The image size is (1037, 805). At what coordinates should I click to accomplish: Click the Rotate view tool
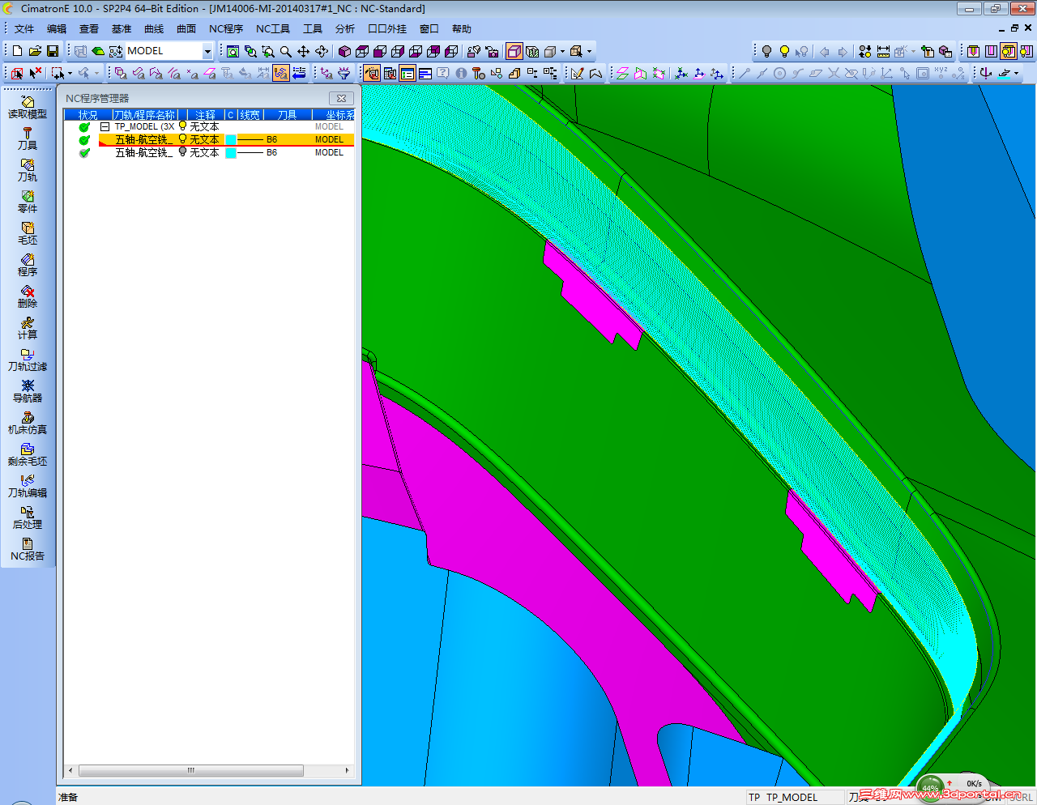(x=322, y=51)
